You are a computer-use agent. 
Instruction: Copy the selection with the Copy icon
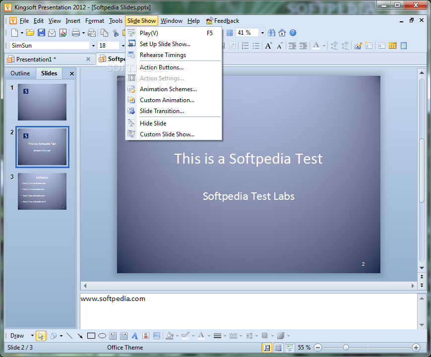(105, 33)
